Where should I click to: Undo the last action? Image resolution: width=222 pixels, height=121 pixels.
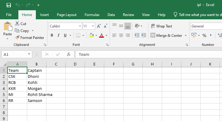[17, 5]
